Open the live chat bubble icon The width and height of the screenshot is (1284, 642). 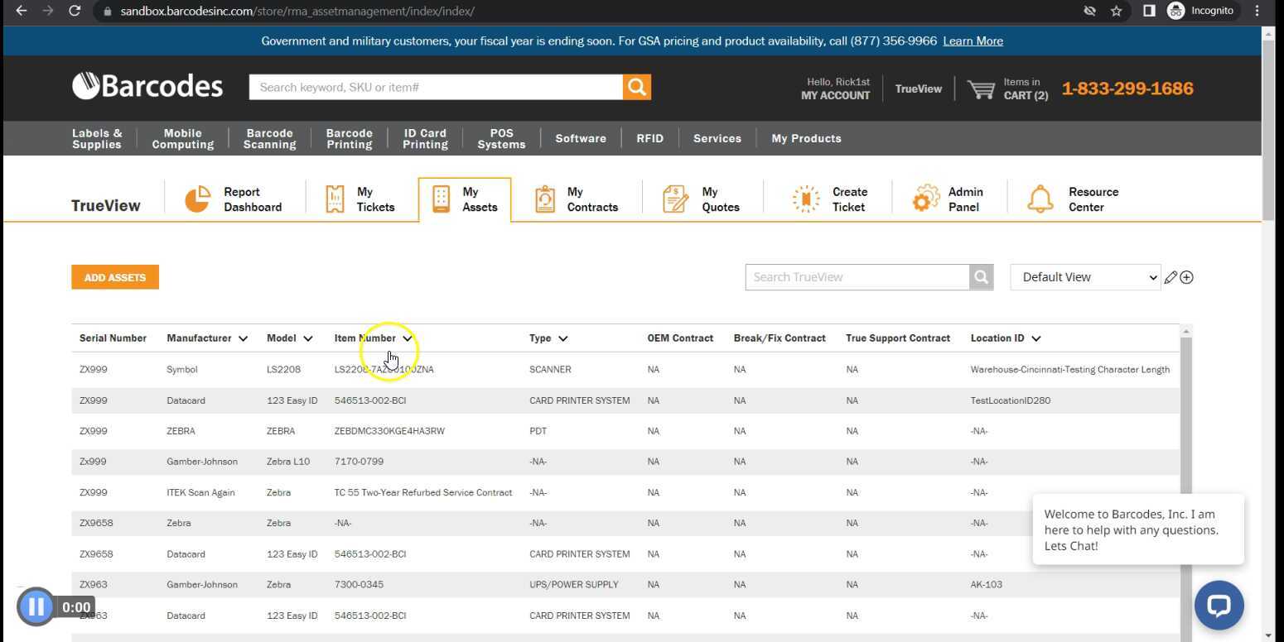pos(1219,605)
